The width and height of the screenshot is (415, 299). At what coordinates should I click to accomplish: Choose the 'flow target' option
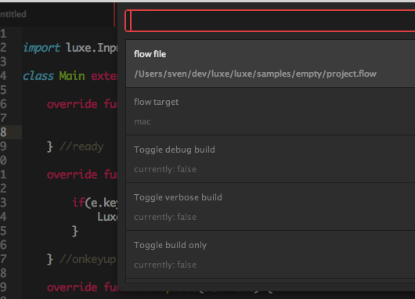pyautogui.click(x=270, y=111)
